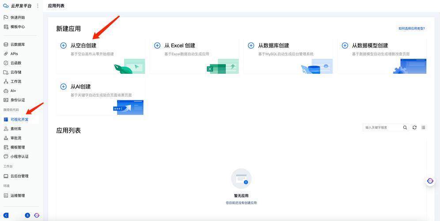
Task: Open 运维管理 under 环境
Action: 17,195
